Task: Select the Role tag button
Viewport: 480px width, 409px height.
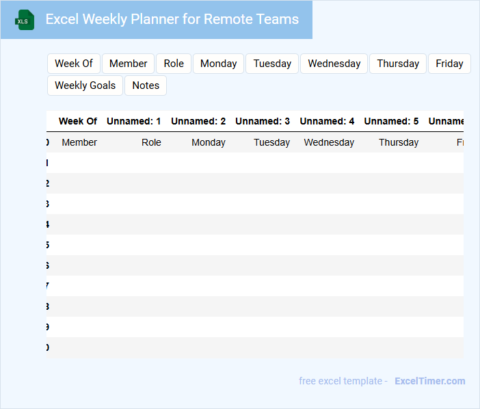Action: 174,64
